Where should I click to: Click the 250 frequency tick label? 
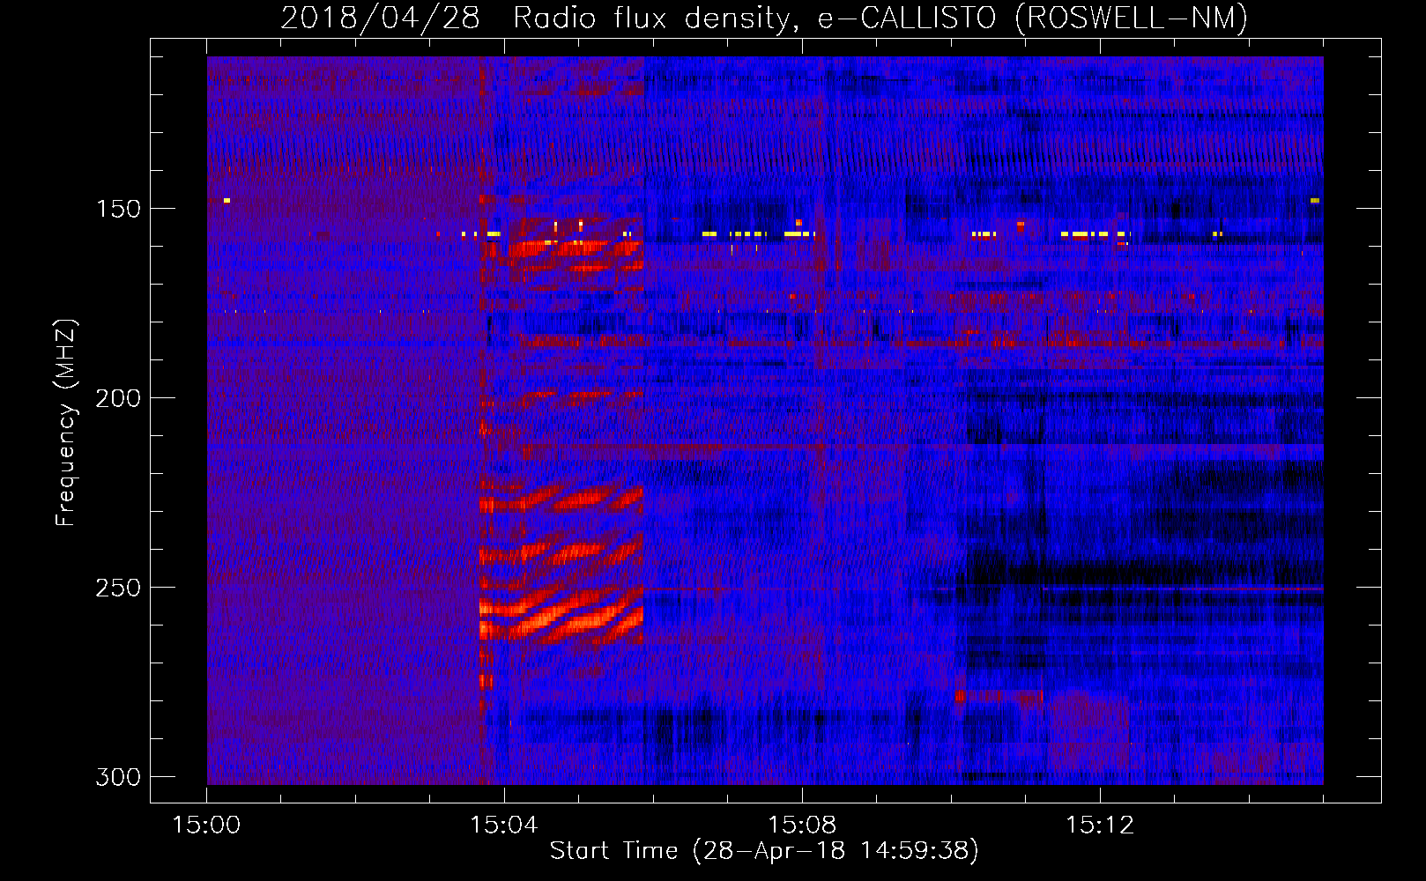coord(118,588)
